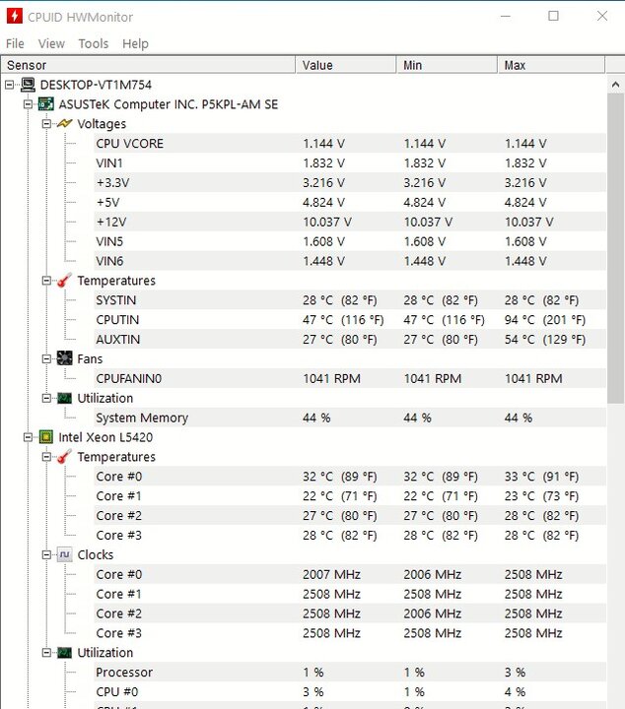
Task: Click the motherboard Utilization chip icon
Action: point(65,398)
